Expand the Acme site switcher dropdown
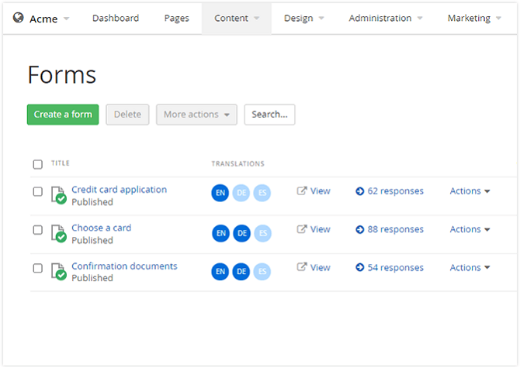 (x=66, y=19)
